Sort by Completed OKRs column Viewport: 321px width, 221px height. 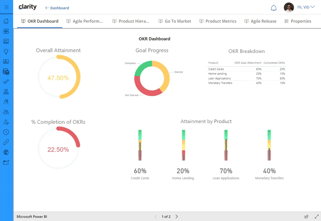coord(274,63)
